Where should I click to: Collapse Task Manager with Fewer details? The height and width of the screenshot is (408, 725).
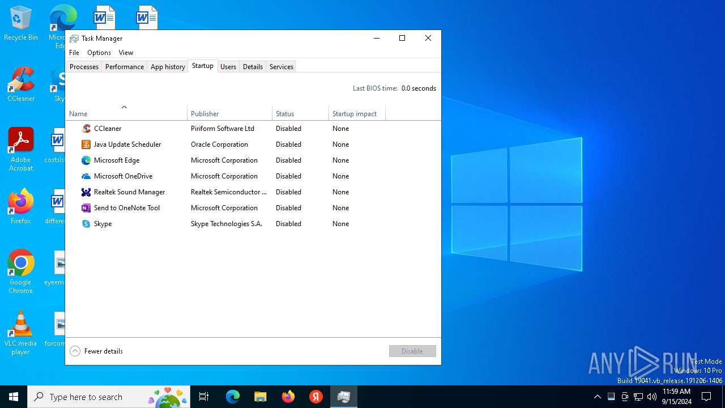pos(96,351)
